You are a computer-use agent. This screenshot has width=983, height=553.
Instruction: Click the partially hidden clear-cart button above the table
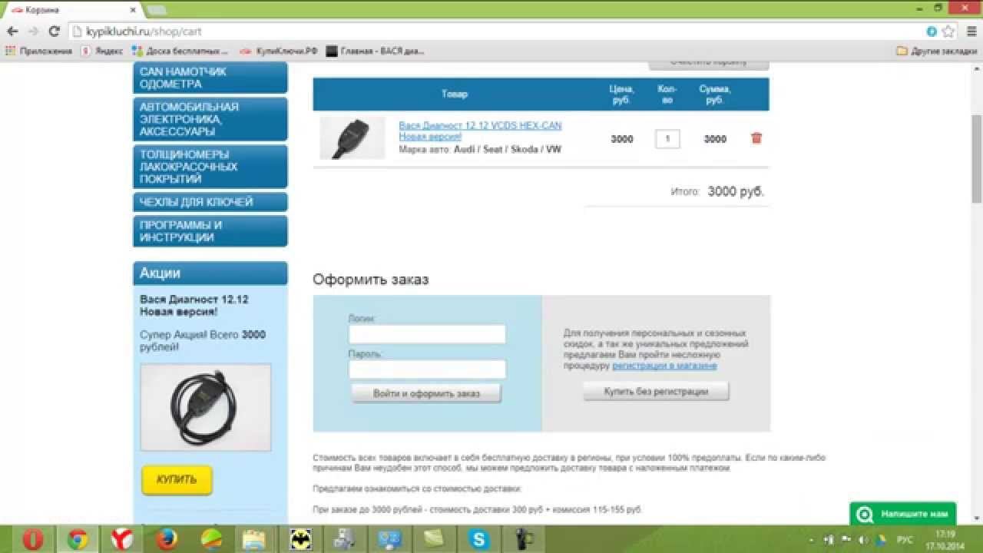pyautogui.click(x=709, y=64)
